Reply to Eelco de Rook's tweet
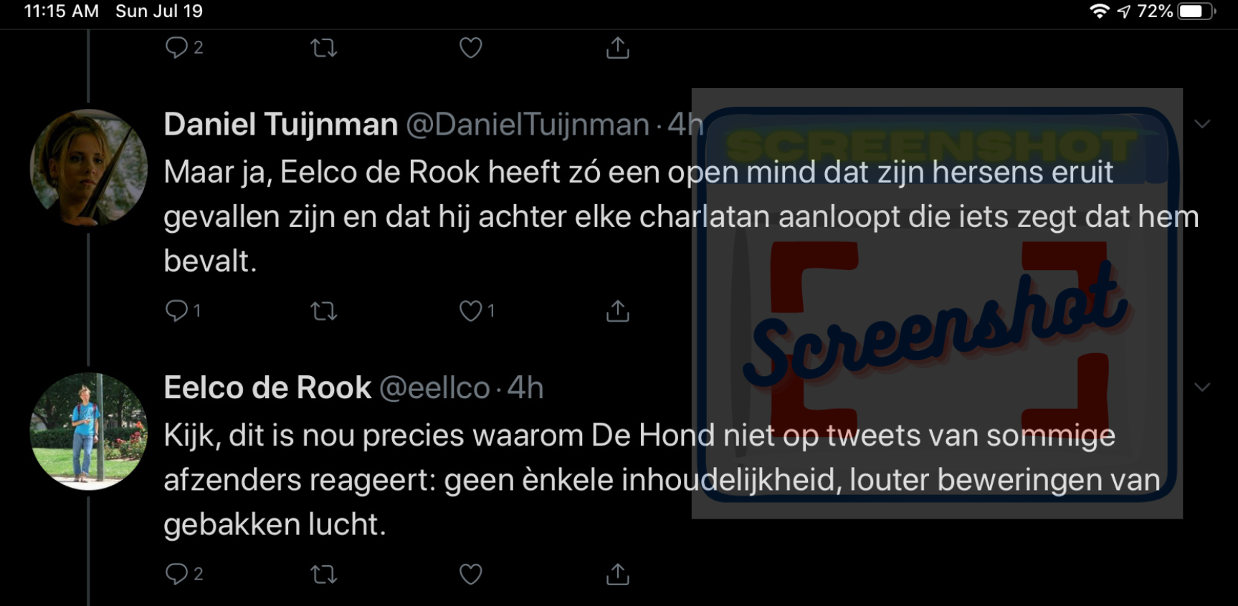This screenshot has width=1238, height=606. pyautogui.click(x=176, y=574)
